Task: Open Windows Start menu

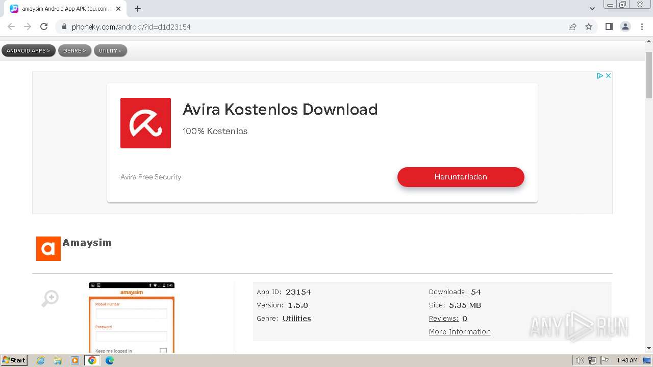Action: coord(14,360)
